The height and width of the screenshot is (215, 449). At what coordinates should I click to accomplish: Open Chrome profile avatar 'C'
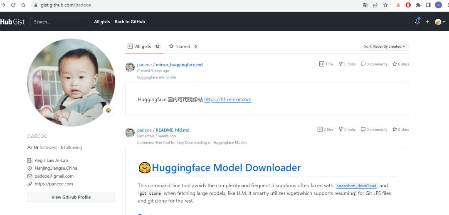[x=438, y=5]
